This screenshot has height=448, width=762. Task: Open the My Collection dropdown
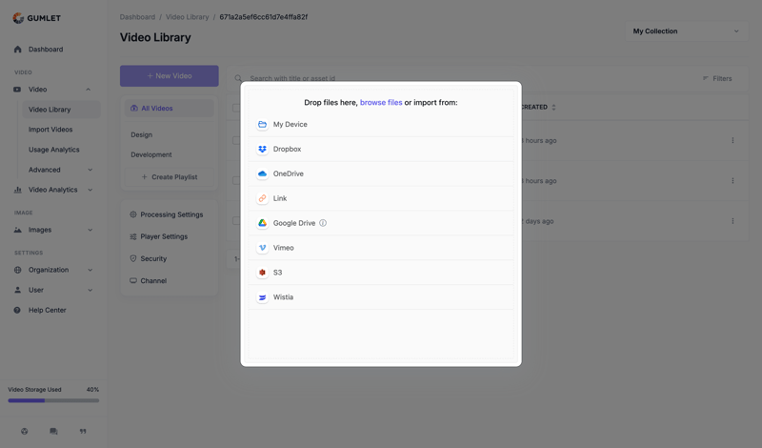686,31
